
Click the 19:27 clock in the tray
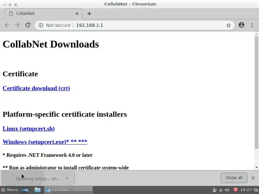(246, 190)
